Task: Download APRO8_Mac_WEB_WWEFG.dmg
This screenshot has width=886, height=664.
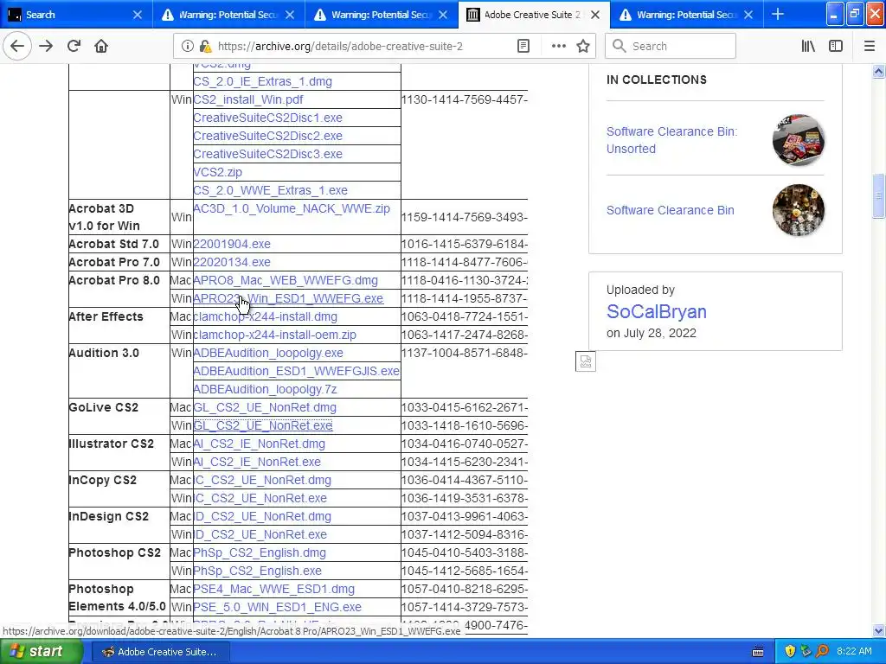Action: tap(286, 280)
